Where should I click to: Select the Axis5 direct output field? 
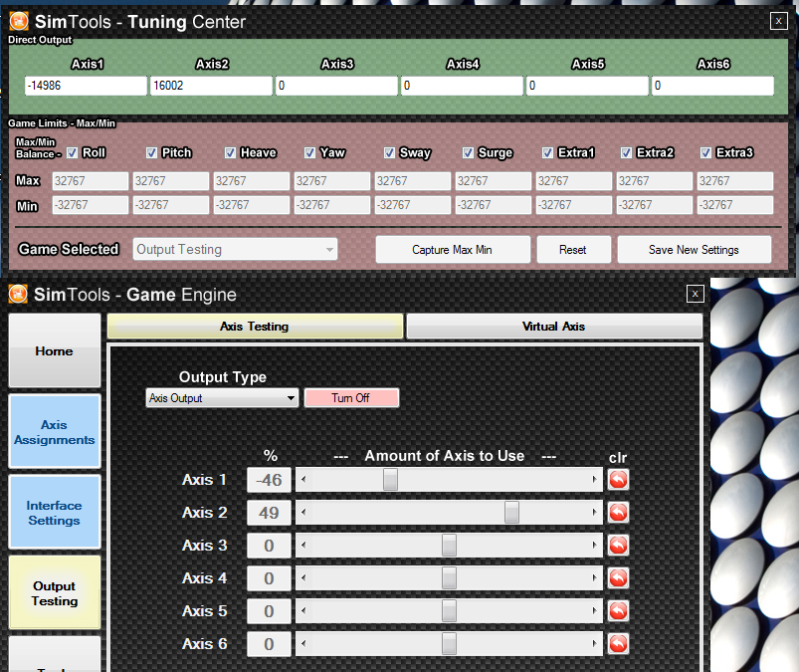(587, 86)
